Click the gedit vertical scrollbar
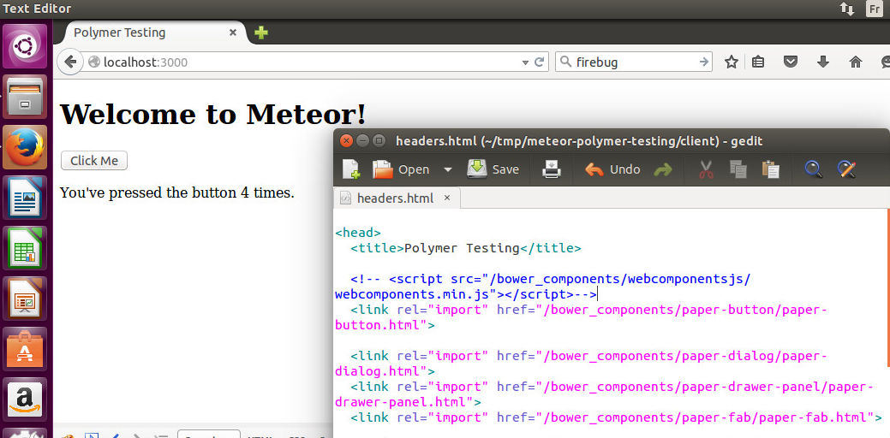This screenshot has height=438, width=890. pyautogui.click(x=888, y=287)
